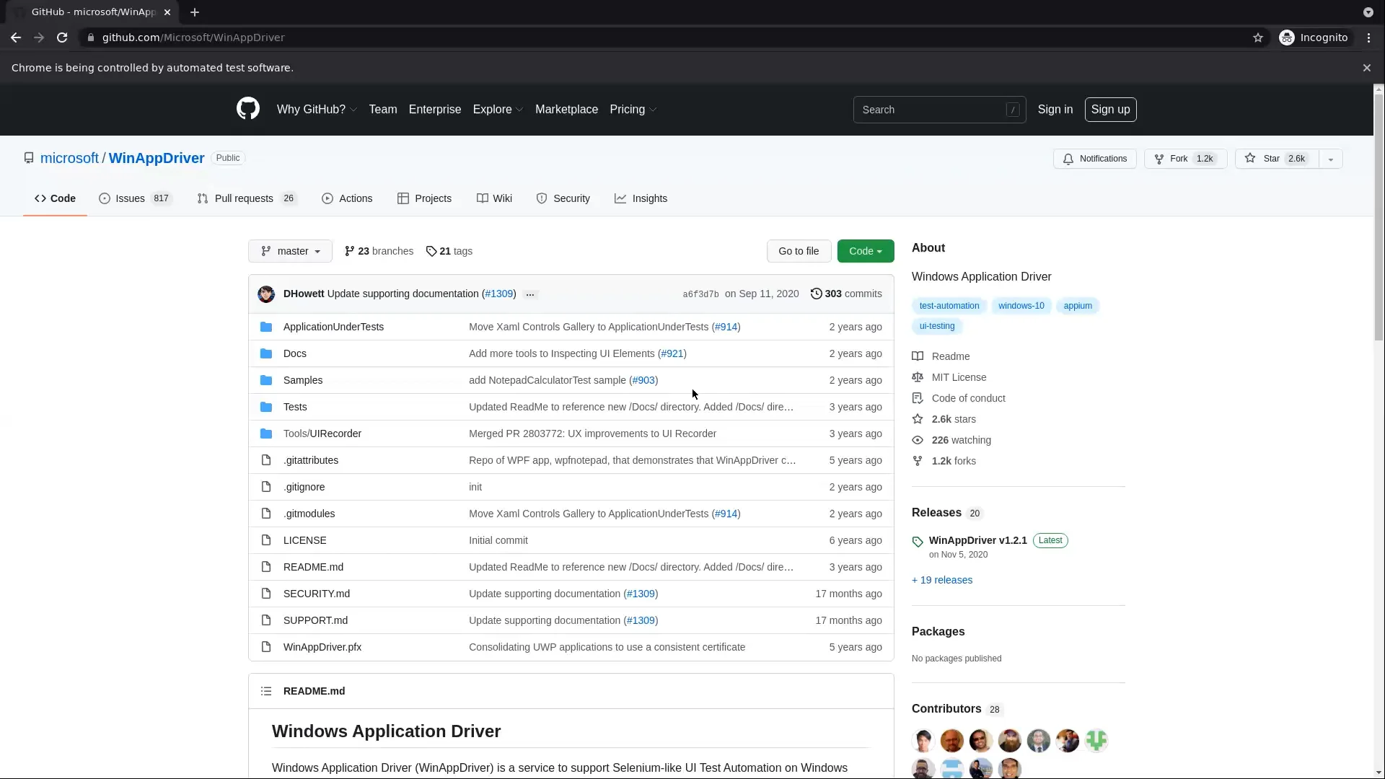The width and height of the screenshot is (1385, 779).
Task: Click the .gitattributes file icon
Action: [x=266, y=460]
